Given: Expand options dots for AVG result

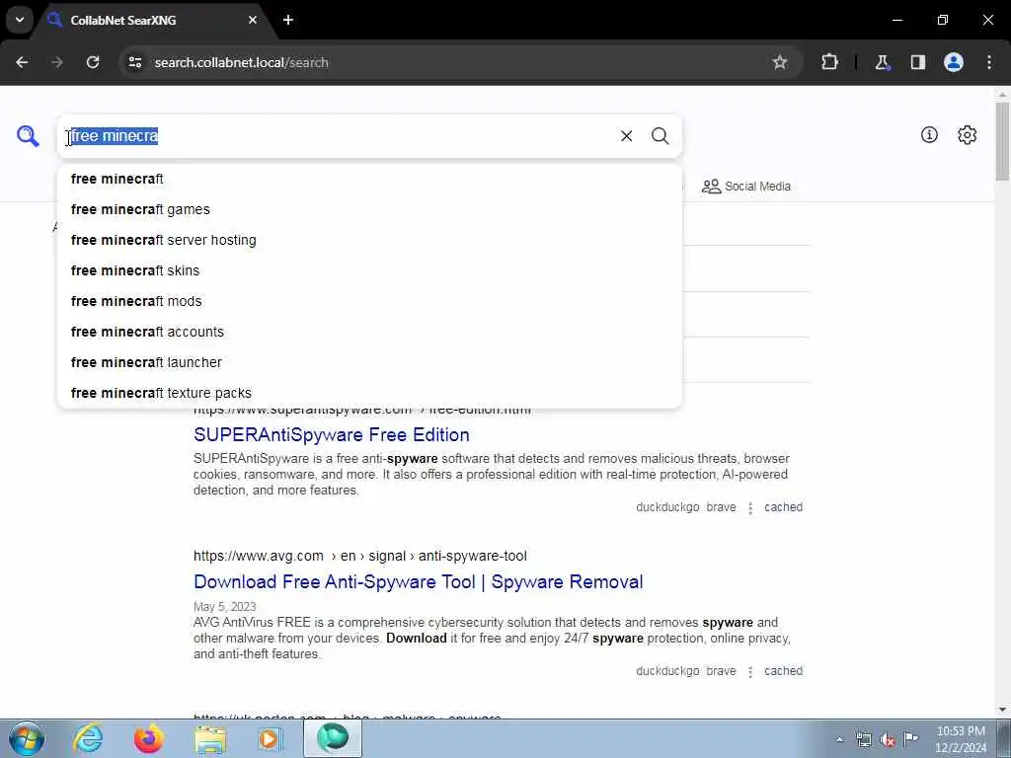Looking at the screenshot, I should click(x=750, y=671).
